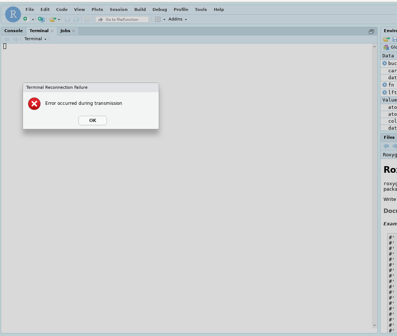Click the Save current document icon

68,19
